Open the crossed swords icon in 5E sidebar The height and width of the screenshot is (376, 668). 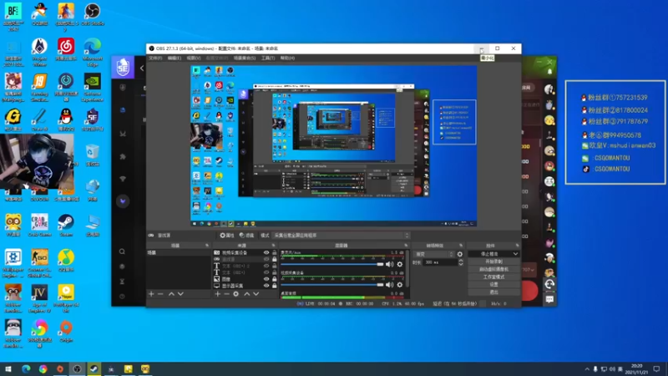[123, 134]
